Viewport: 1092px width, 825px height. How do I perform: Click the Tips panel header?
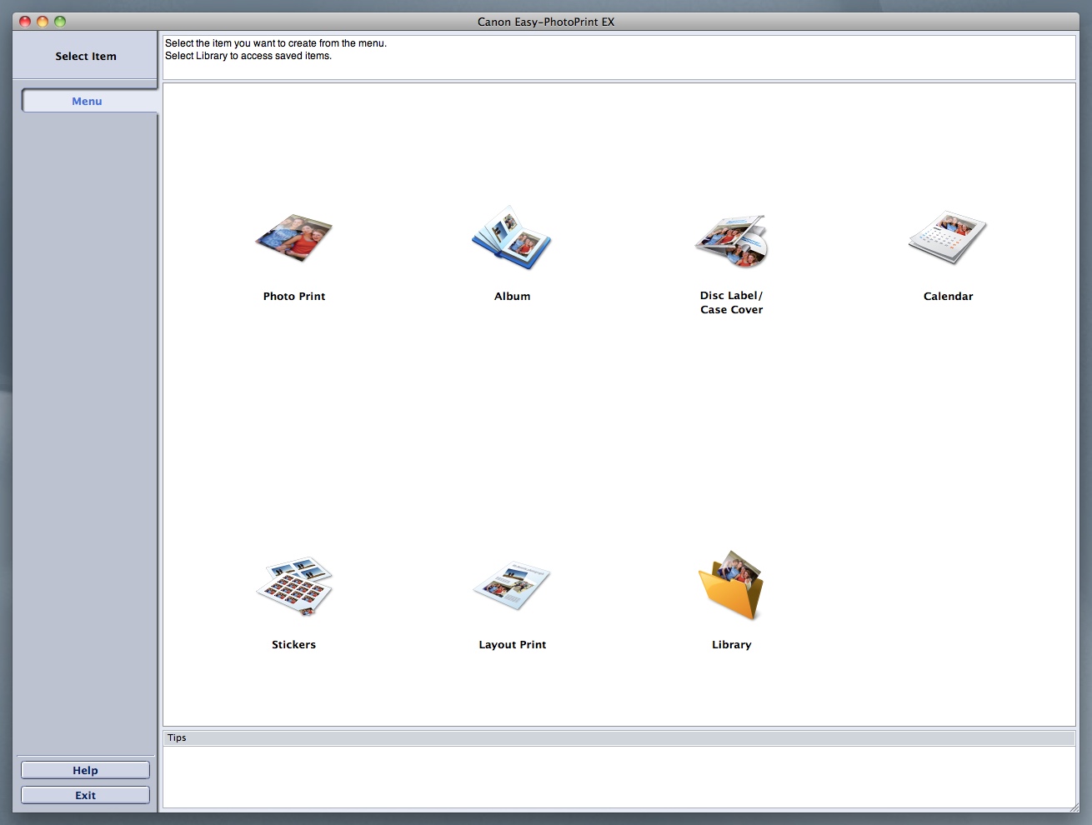coord(619,738)
